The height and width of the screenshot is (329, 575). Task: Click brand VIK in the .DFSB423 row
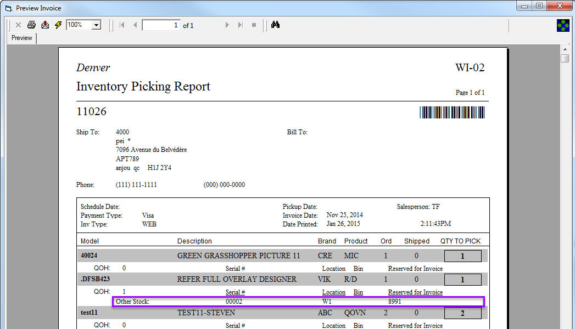click(x=324, y=279)
